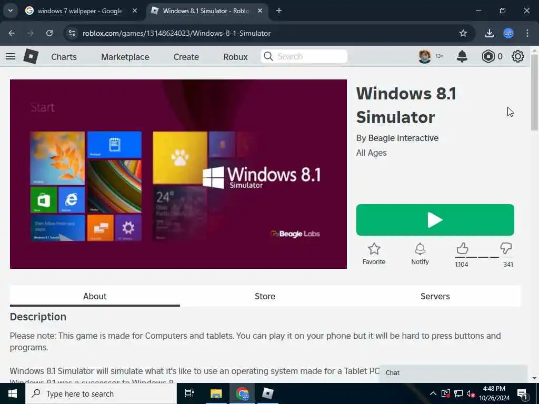Viewport: 539px width, 404px height.
Task: Click the Roblox Search input field
Action: pos(304,56)
